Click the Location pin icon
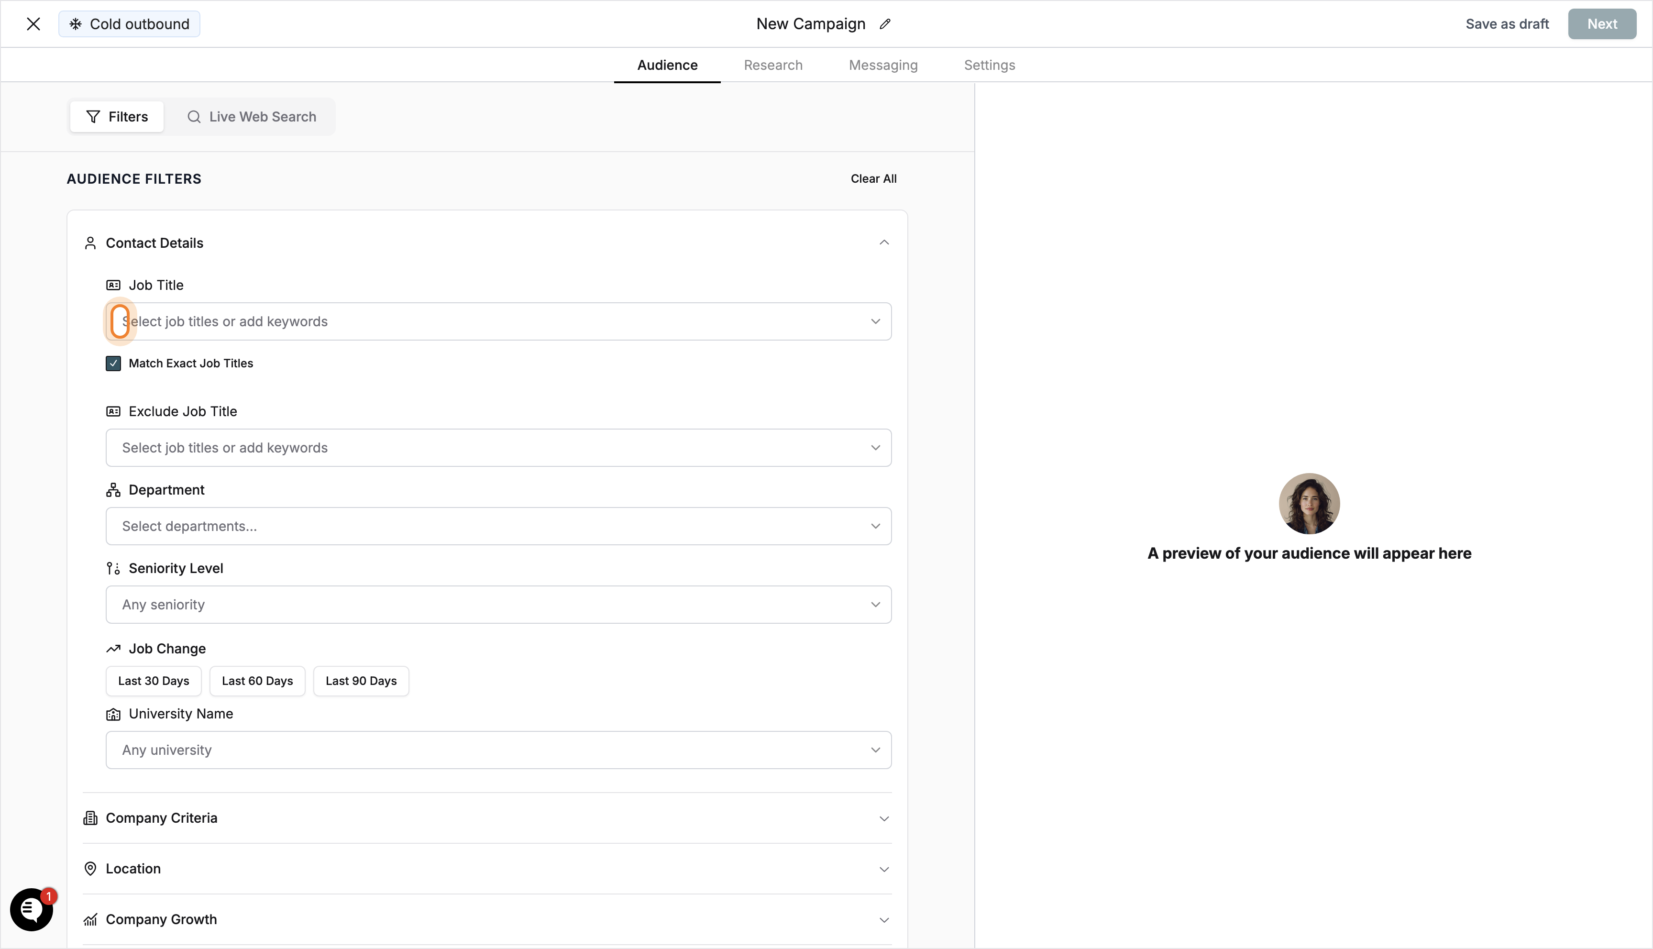The image size is (1653, 949). tap(90, 868)
